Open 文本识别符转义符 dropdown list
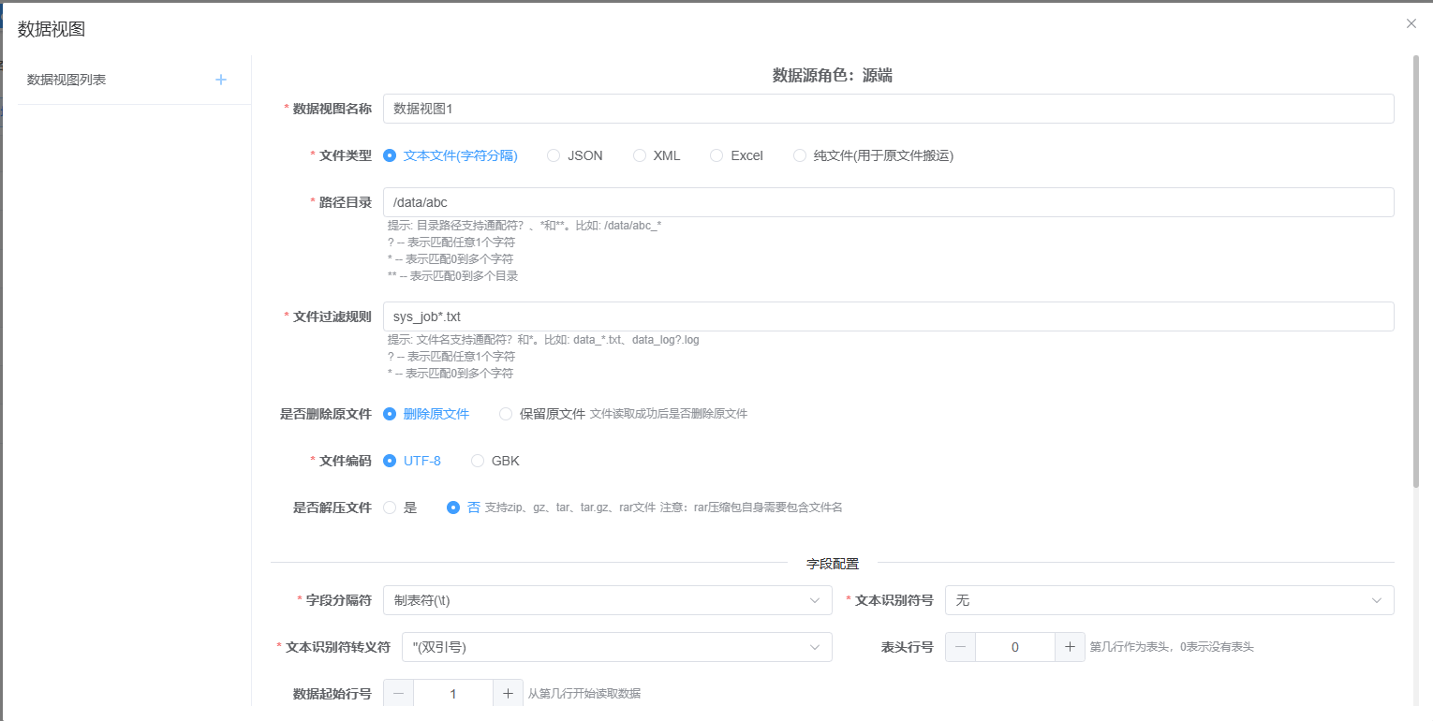This screenshot has height=721, width=1433. click(x=616, y=647)
